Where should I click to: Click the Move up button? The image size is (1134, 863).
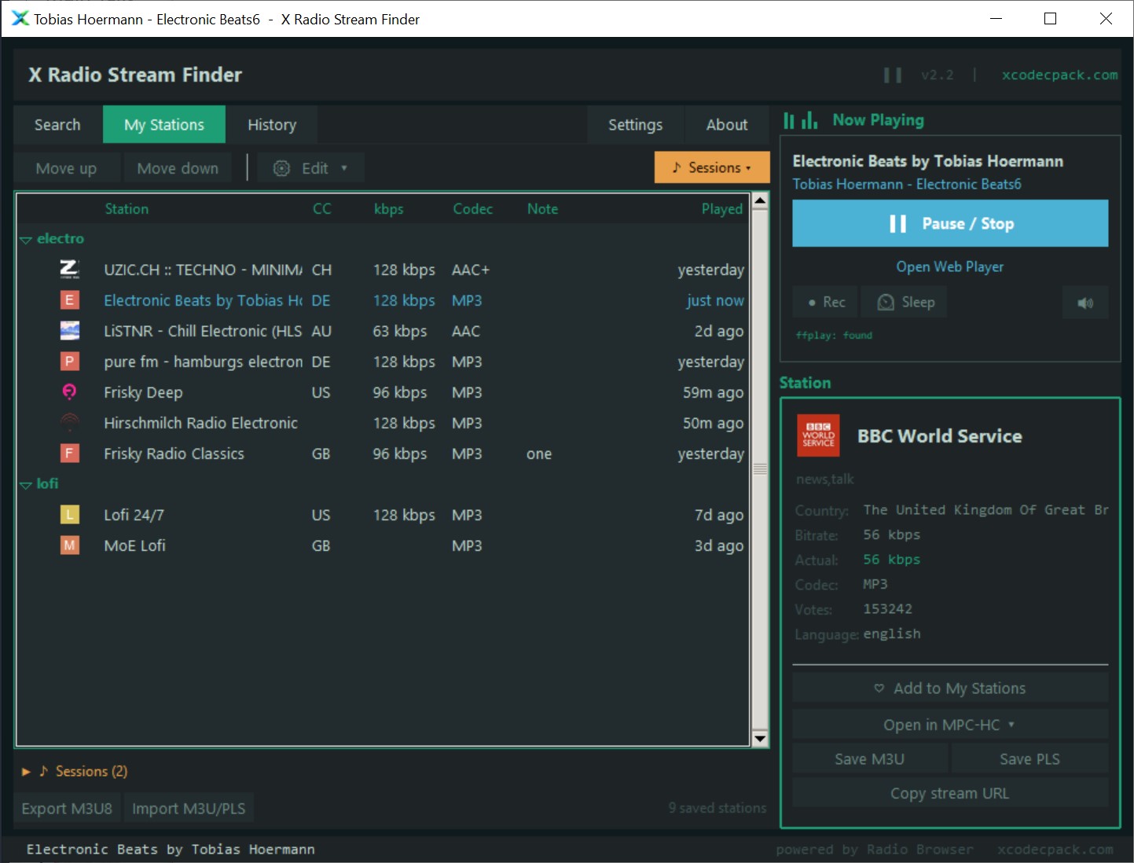click(67, 168)
